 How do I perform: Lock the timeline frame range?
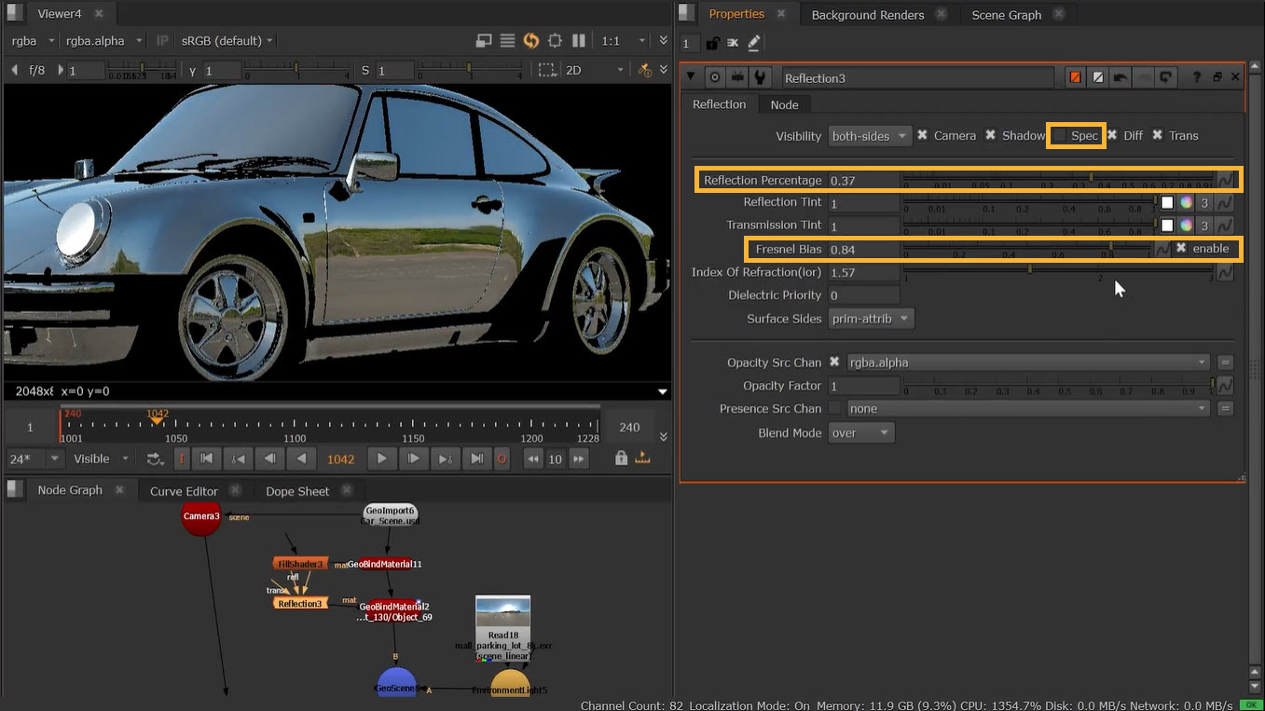pyautogui.click(x=621, y=458)
